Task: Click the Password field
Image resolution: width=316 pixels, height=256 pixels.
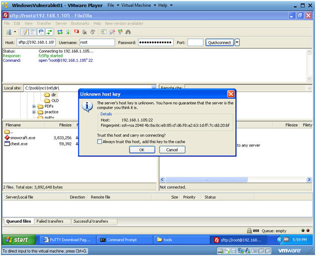Action: point(155,42)
